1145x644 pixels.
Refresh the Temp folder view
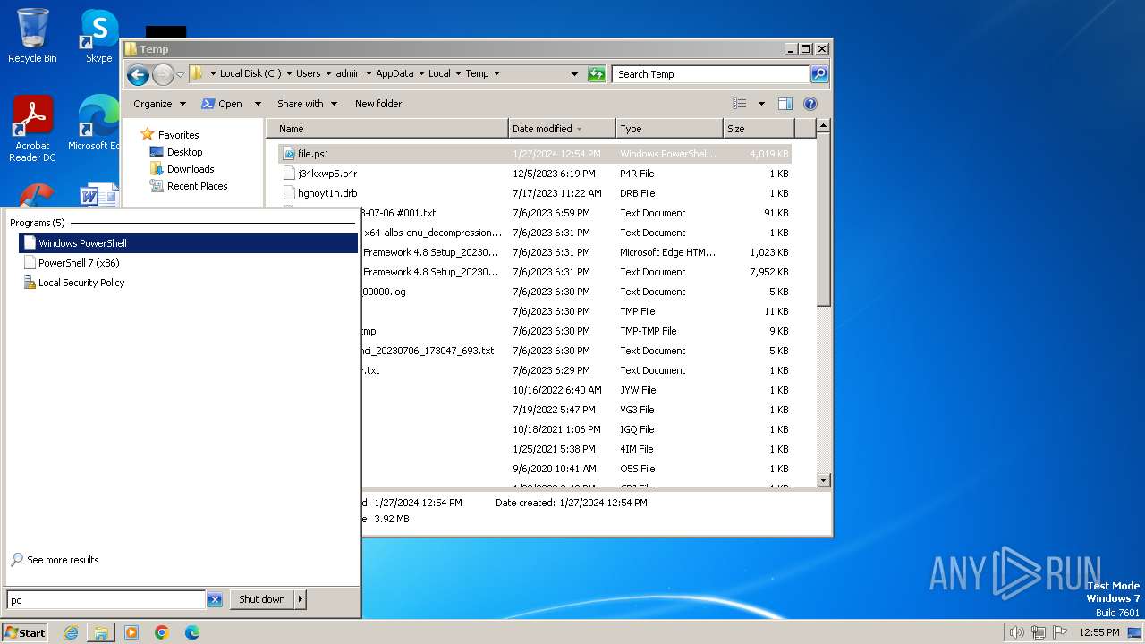click(597, 74)
